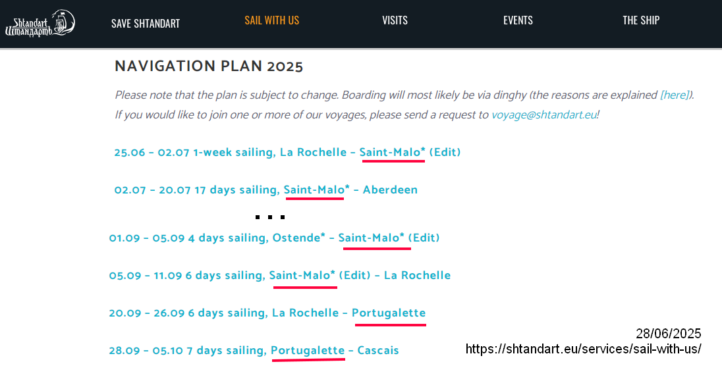Click the Shtandart ship logo

click(x=40, y=23)
